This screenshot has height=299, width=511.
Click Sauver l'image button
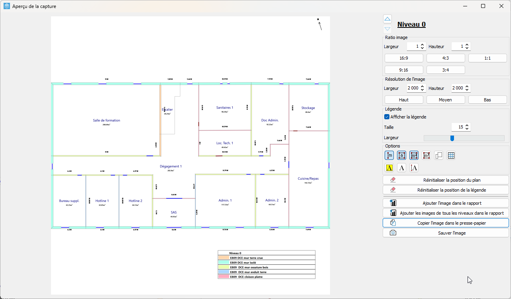446,233
